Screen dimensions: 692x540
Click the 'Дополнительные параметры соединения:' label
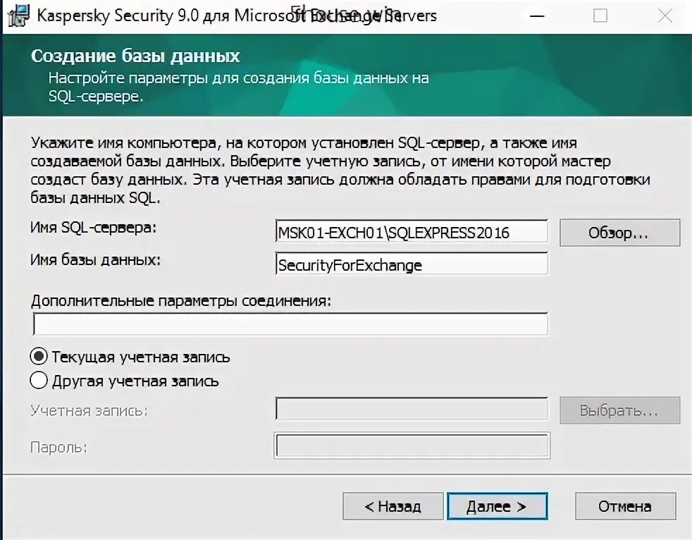[x=180, y=301]
